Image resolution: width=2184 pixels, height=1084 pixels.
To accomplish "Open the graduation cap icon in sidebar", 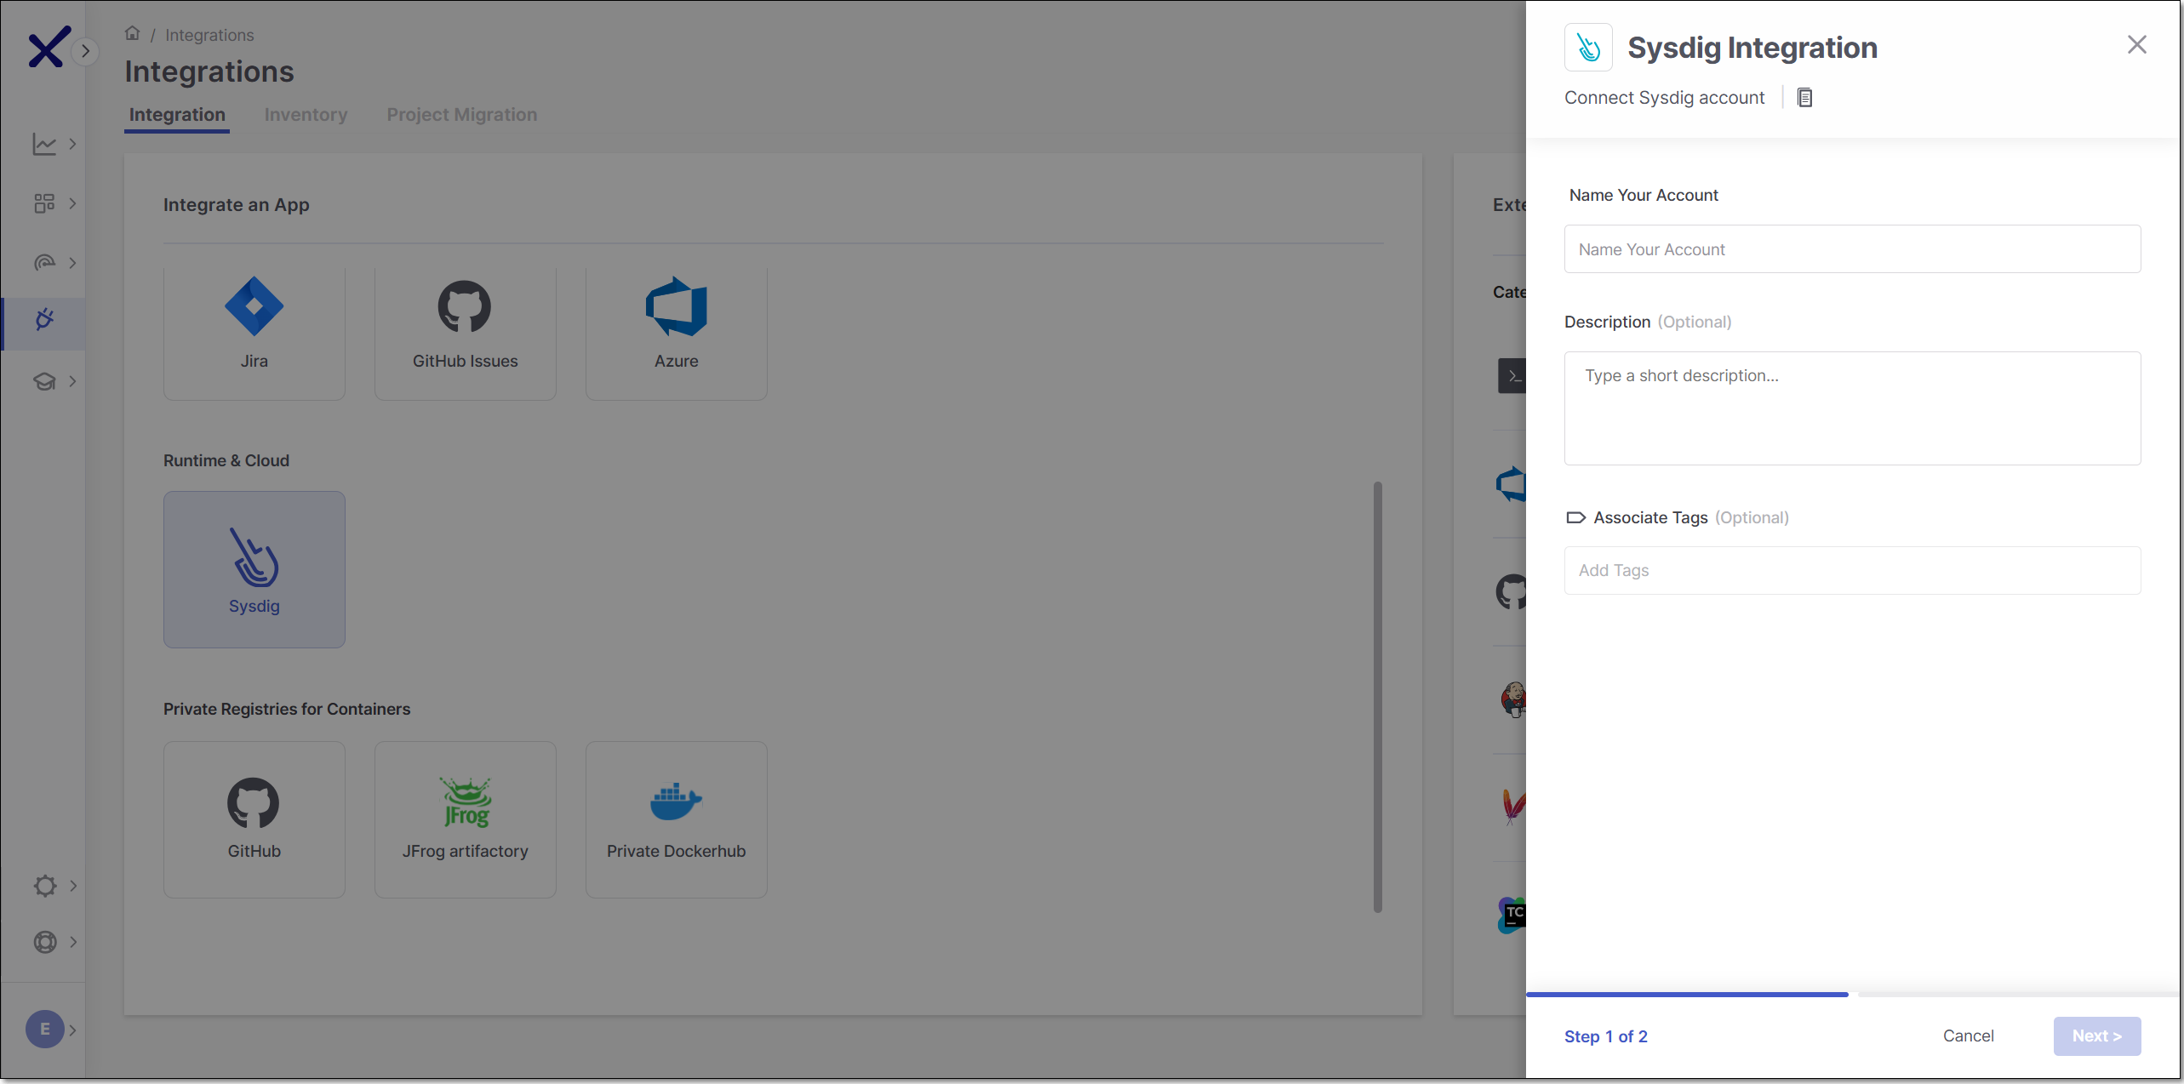I will click(x=44, y=381).
